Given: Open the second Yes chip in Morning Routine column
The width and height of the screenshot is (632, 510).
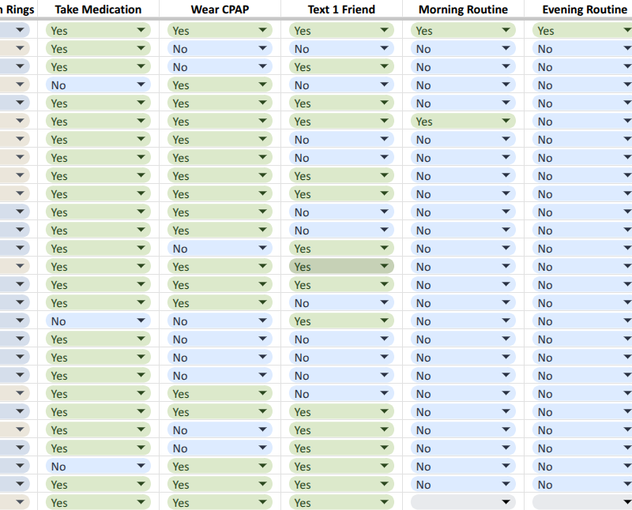Looking at the screenshot, I should pos(463,121).
